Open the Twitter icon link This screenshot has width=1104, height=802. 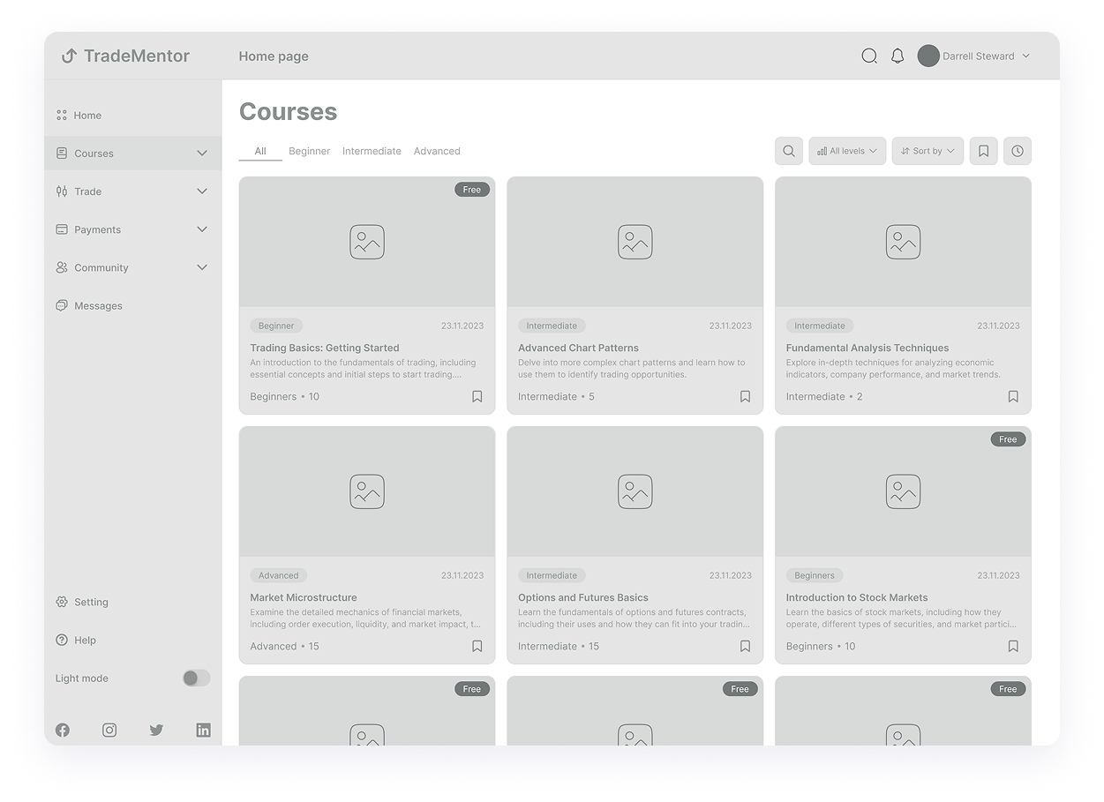(156, 730)
